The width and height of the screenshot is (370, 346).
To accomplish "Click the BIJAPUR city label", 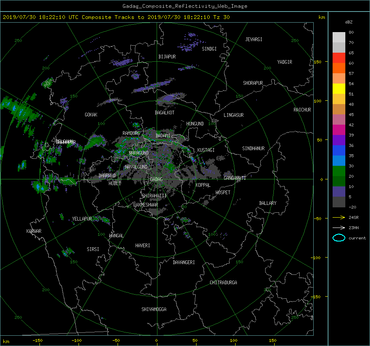I will 167,57.
